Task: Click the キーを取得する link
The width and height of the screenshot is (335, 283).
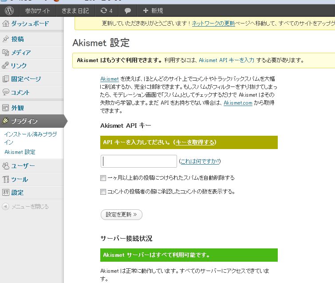Action: 195,142
